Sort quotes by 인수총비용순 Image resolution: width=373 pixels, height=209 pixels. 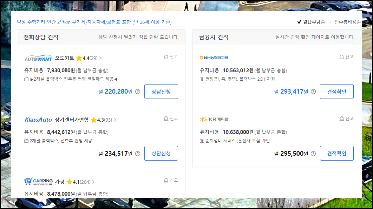348,22
